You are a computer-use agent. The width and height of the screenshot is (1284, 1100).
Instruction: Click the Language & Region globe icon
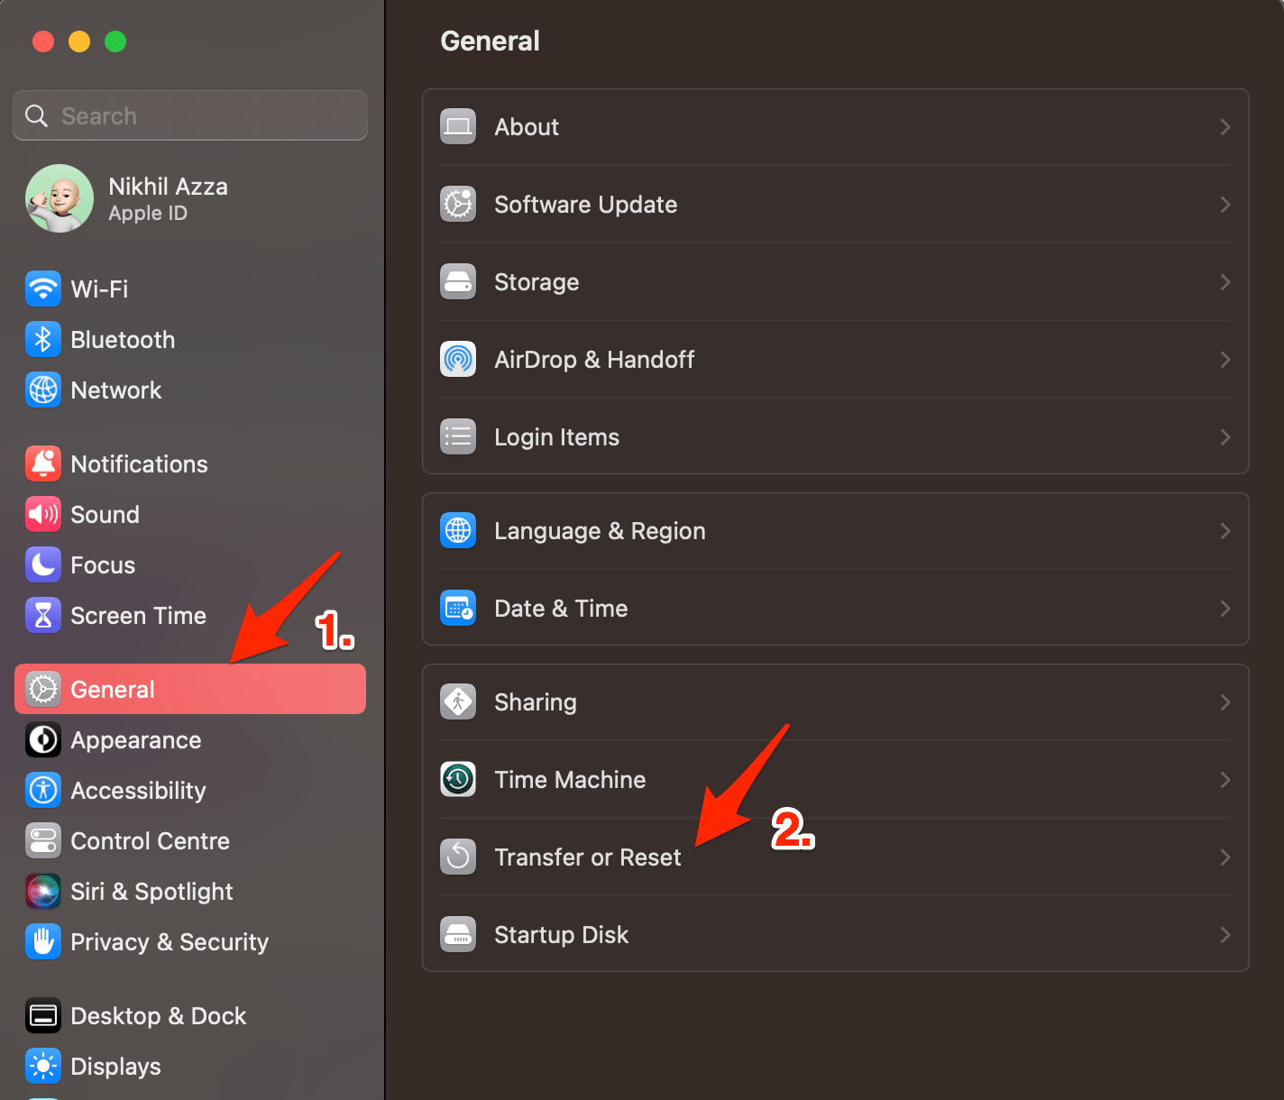[458, 531]
